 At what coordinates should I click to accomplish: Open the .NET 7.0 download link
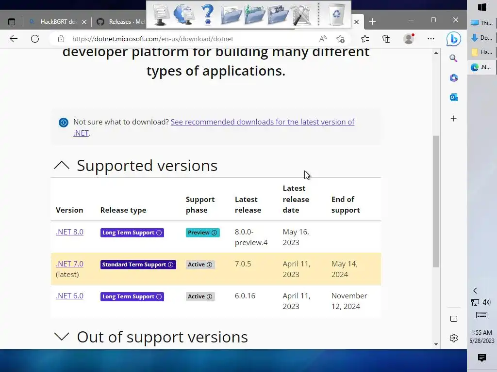point(69,264)
